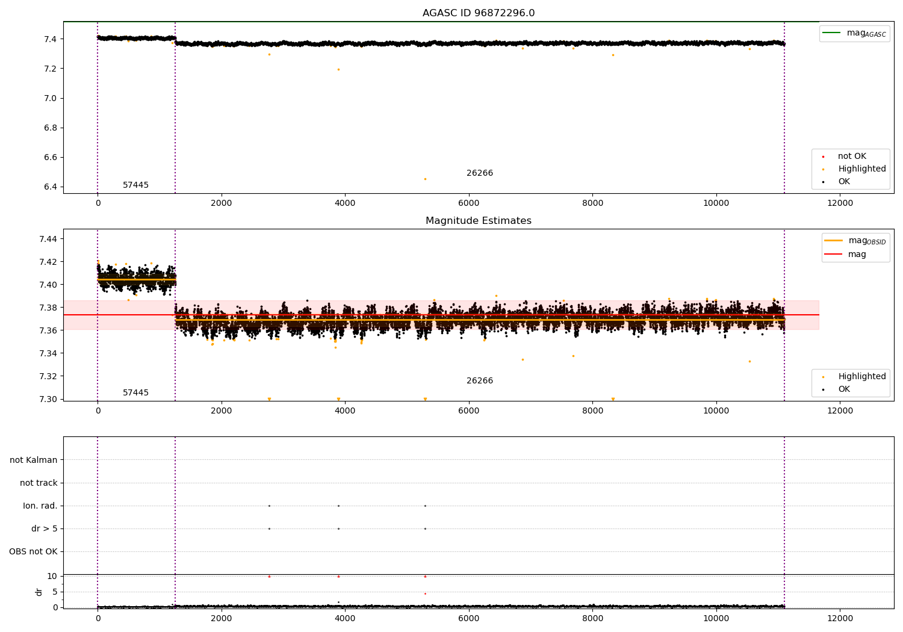Click the orange line sample beside mag OBSID
Image resolution: width=903 pixels, height=632 pixels.
click(833, 241)
